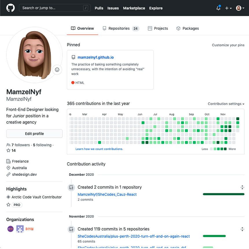This screenshot has height=249, width=249.
Task: Focus the Search or jump to field
Action: [x=52, y=8]
